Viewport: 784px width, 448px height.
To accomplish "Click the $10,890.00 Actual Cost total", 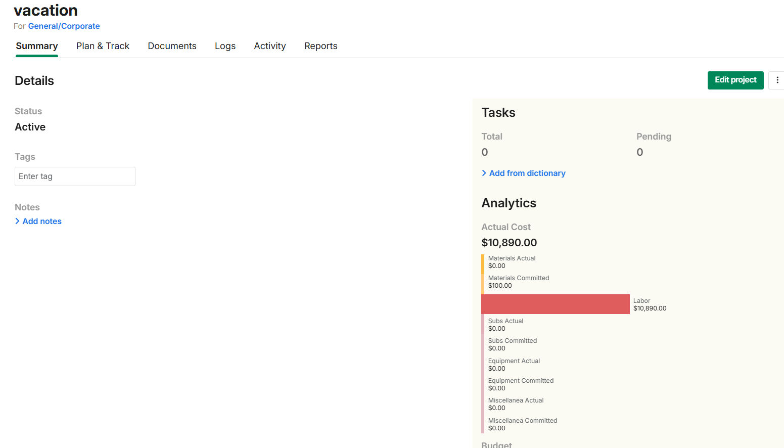I will click(x=509, y=243).
